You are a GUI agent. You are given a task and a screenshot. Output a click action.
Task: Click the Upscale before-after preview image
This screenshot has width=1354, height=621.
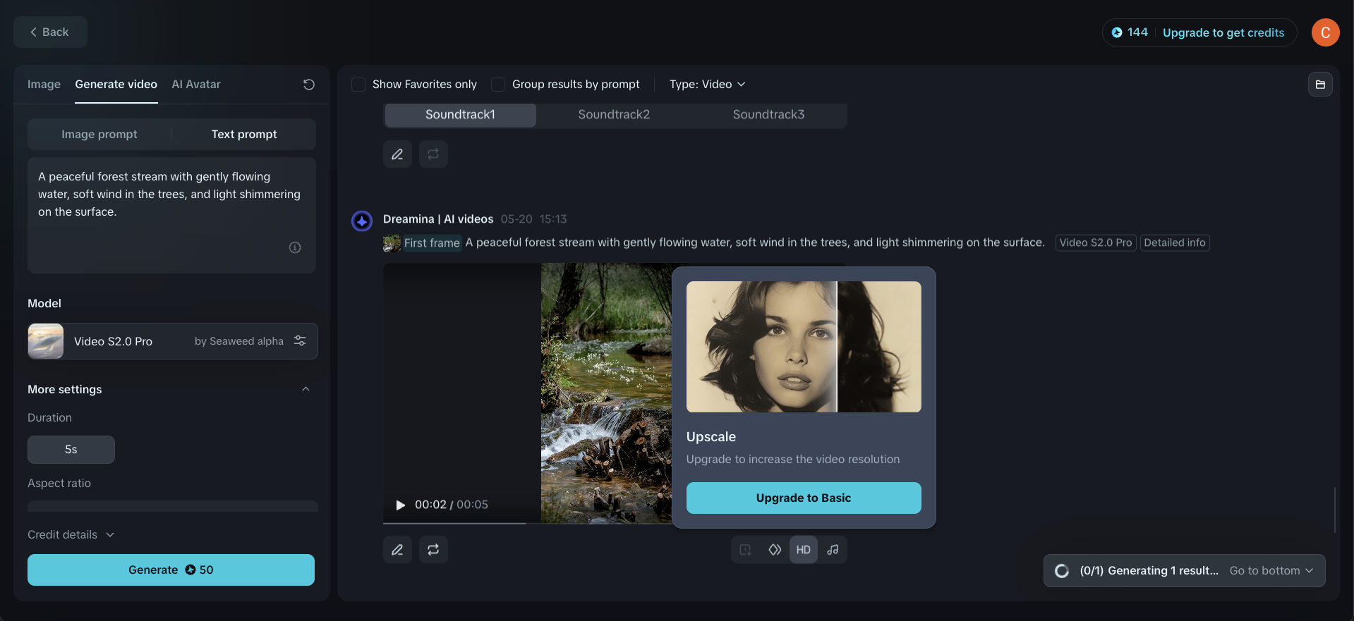click(x=804, y=347)
